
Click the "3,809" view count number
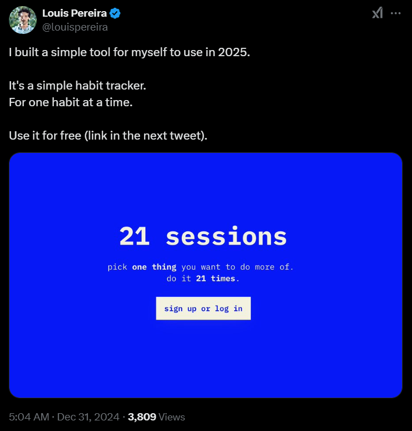click(142, 417)
